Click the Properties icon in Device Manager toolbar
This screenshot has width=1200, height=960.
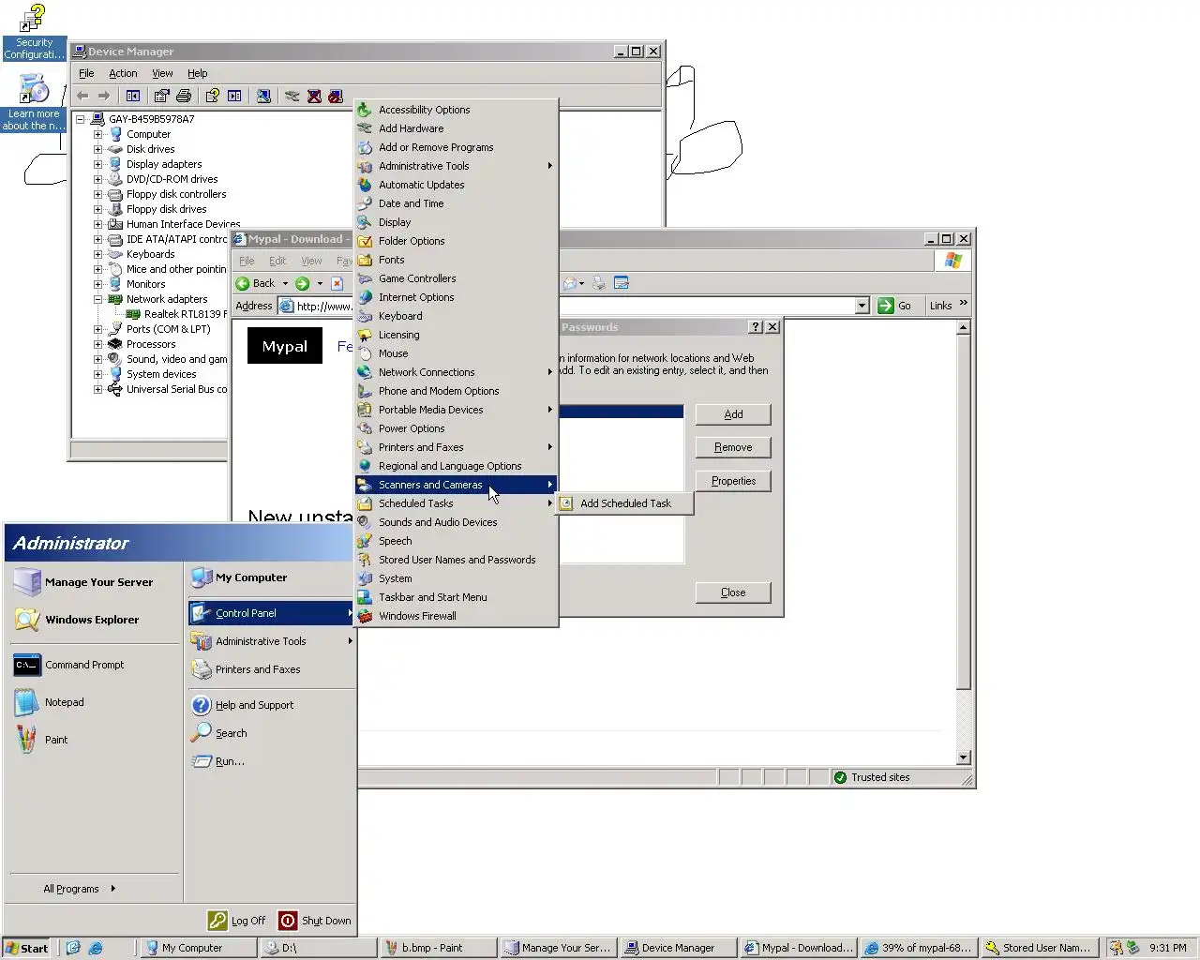(x=162, y=96)
